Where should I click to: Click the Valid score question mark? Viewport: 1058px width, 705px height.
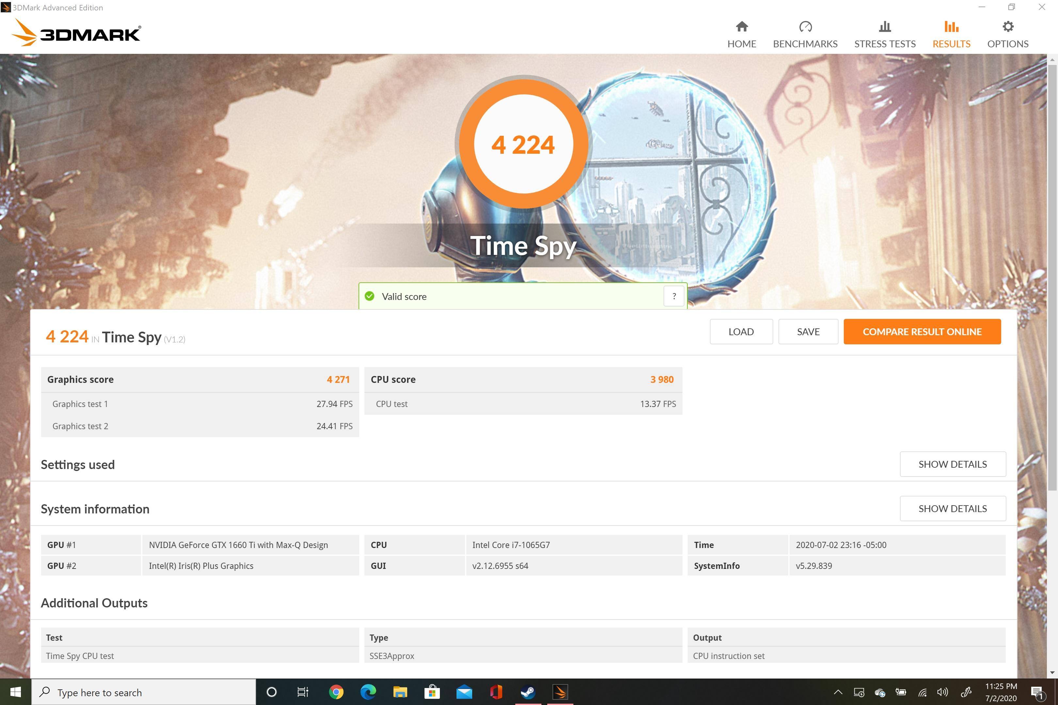pyautogui.click(x=673, y=296)
